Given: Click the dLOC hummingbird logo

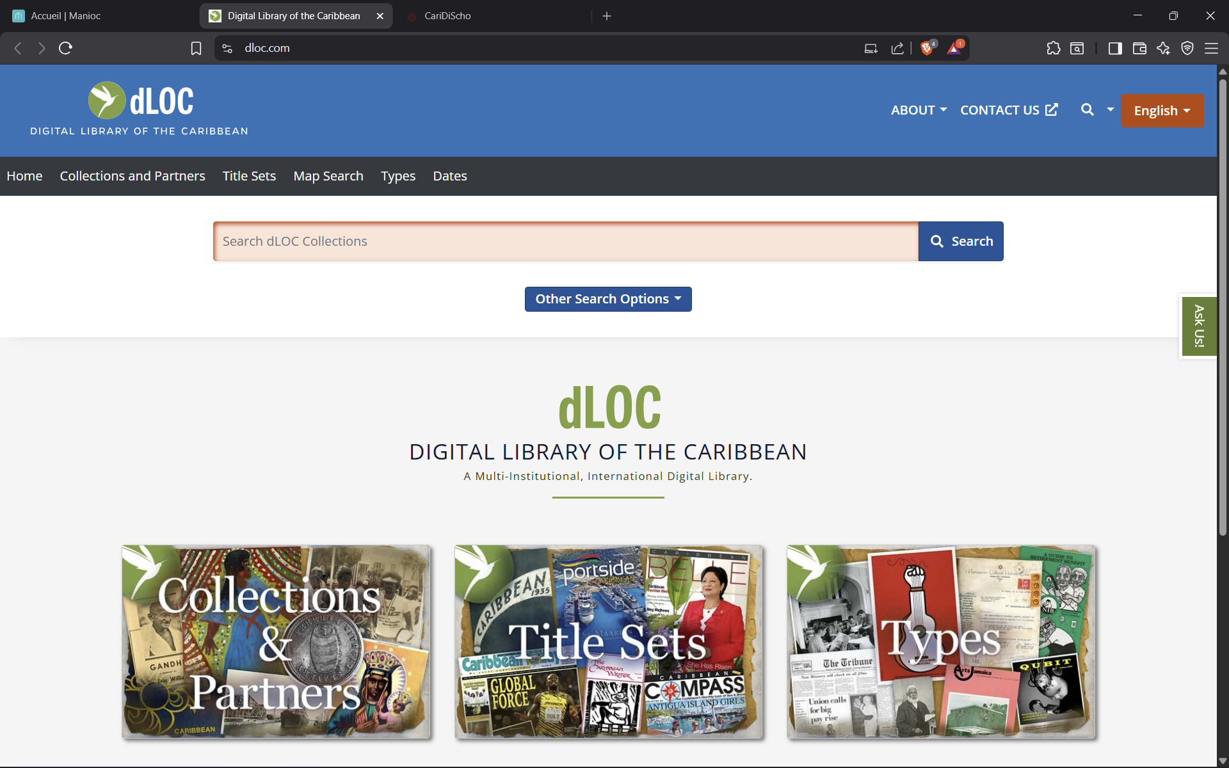Looking at the screenshot, I should click(108, 100).
